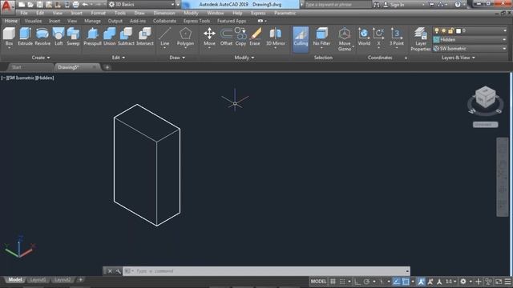Select the Subtract tool
The image size is (513, 288).
(126, 37)
